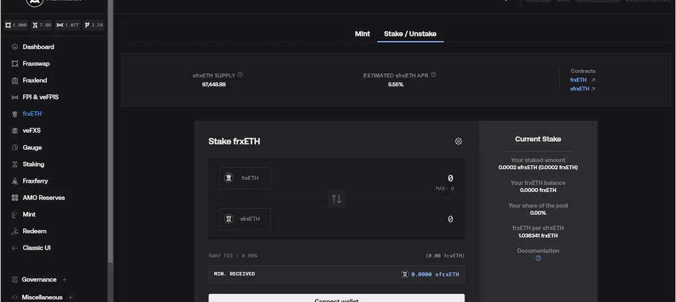Viewport: 676px width, 302px height.
Task: Click the Connect wallet button
Action: 336,298
